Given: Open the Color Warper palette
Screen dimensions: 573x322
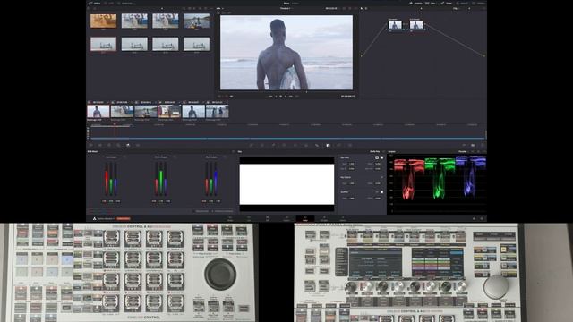Looking at the screenshot, I should click(262, 145).
